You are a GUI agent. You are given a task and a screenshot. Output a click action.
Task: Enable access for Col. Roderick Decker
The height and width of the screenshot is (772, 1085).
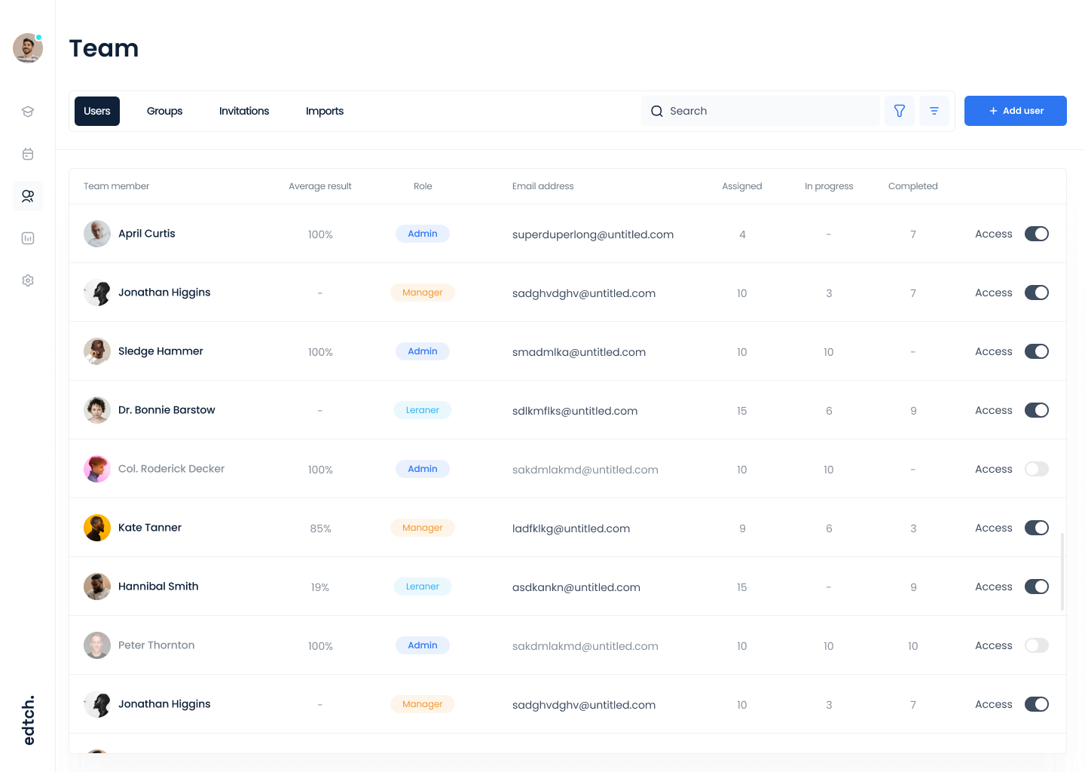(1037, 469)
